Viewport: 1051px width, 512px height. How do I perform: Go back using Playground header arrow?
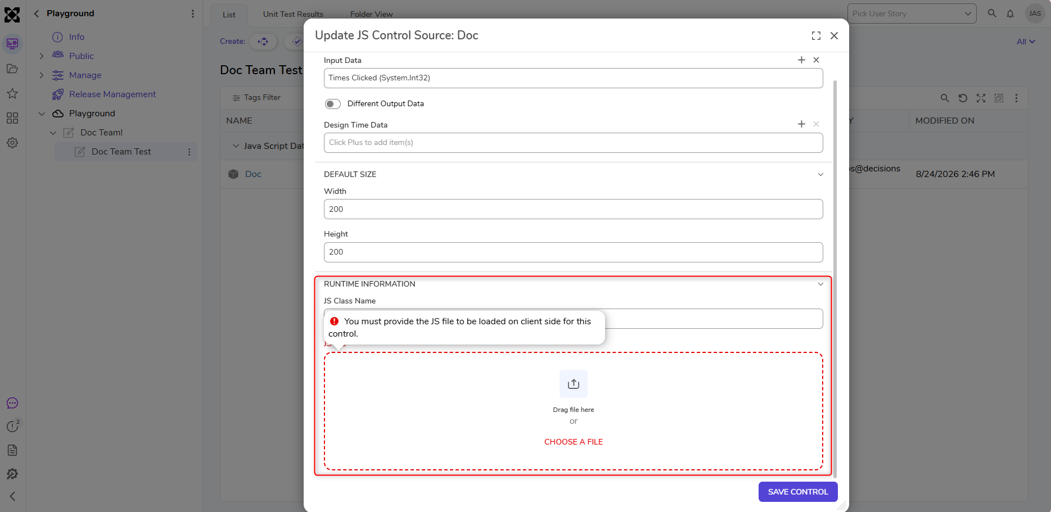pos(37,13)
